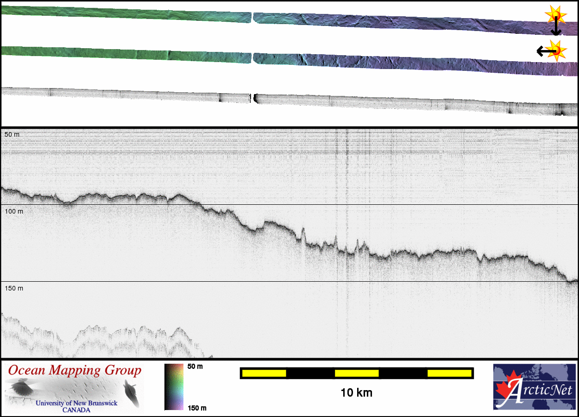Select the 150 m legend label
Viewport: 579px width, 417px height.
tap(197, 408)
